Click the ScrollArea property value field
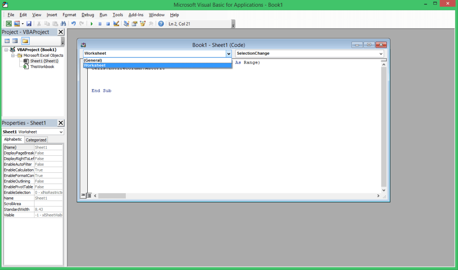Screen dimensions: 458x270 point(48,204)
